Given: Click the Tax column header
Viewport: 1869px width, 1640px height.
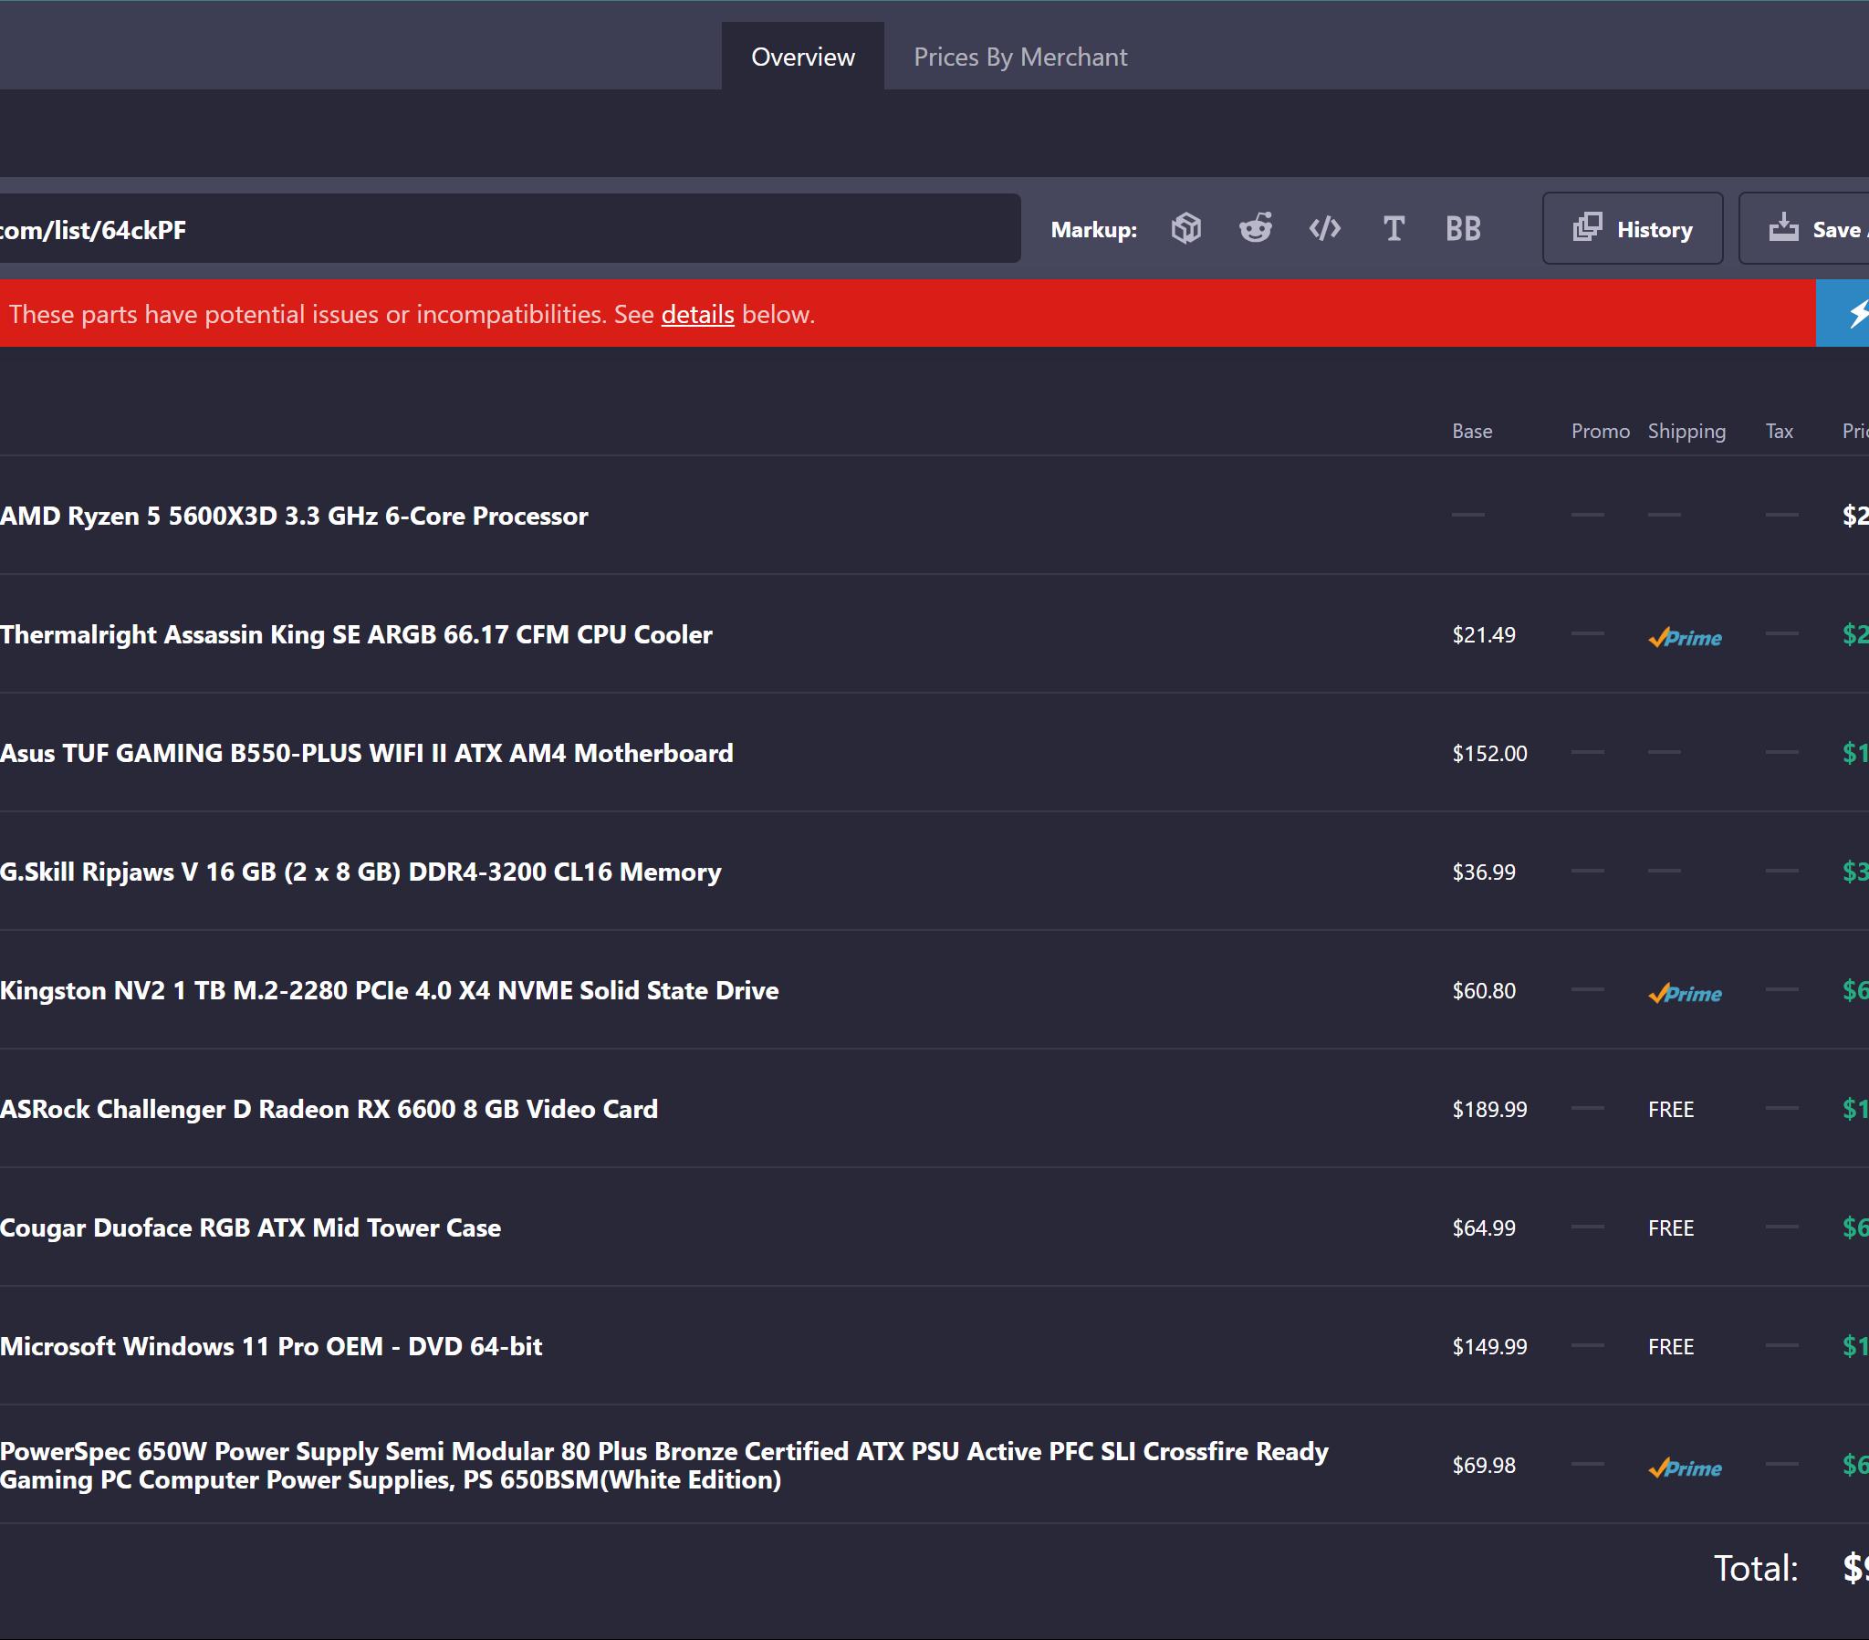Looking at the screenshot, I should coord(1779,432).
